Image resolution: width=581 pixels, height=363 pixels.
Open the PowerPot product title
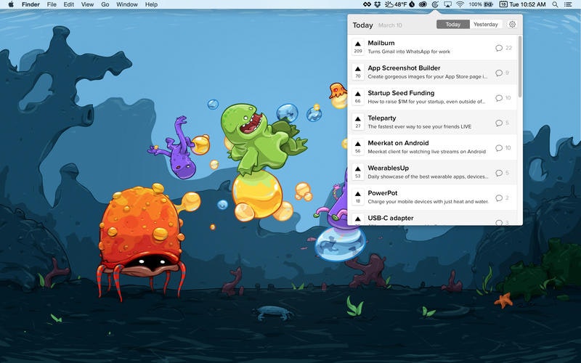click(383, 193)
